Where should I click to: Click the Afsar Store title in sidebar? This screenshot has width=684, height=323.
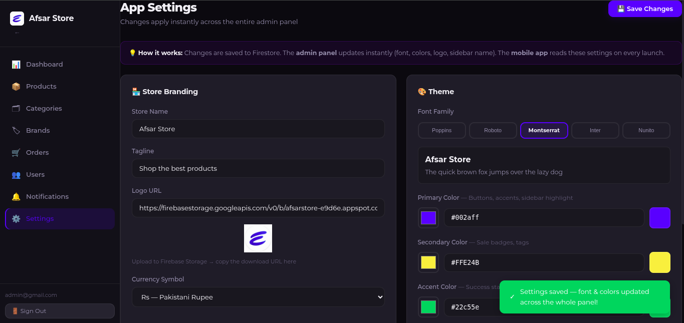click(x=51, y=19)
